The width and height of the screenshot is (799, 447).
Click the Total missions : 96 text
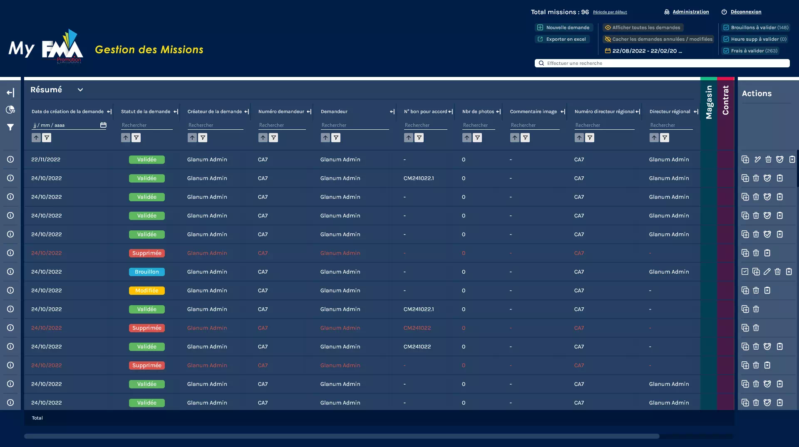[x=560, y=12]
